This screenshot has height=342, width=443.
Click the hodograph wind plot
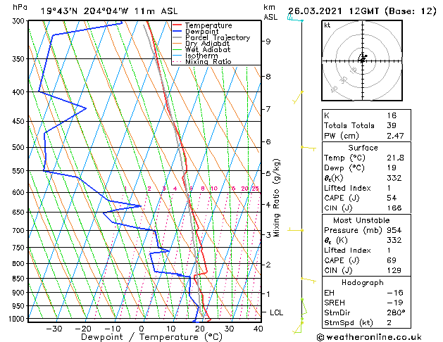pos(362,61)
